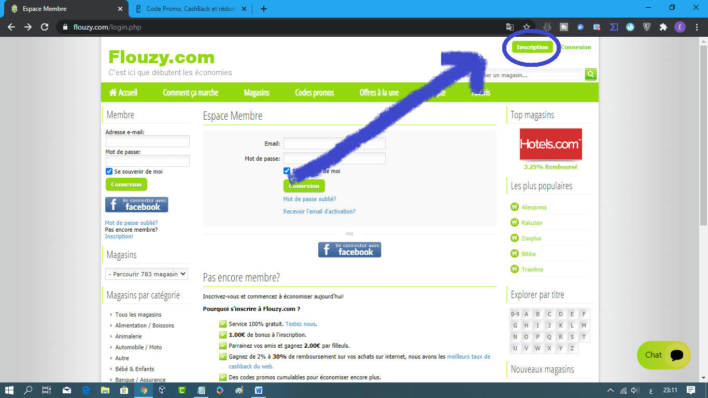
Task: Click the browser back arrow
Action: [x=11, y=27]
